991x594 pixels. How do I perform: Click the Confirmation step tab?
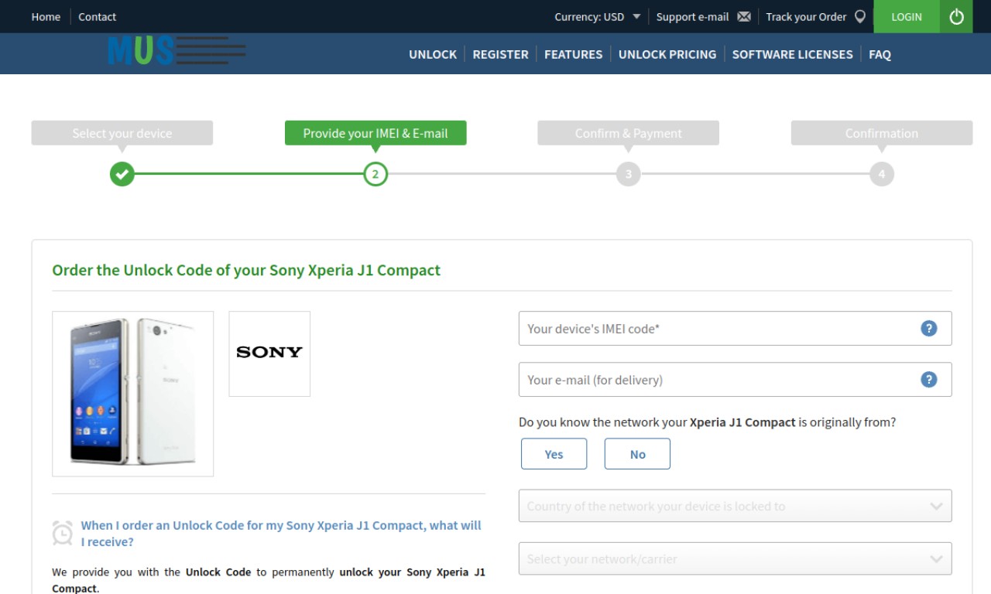tap(882, 133)
